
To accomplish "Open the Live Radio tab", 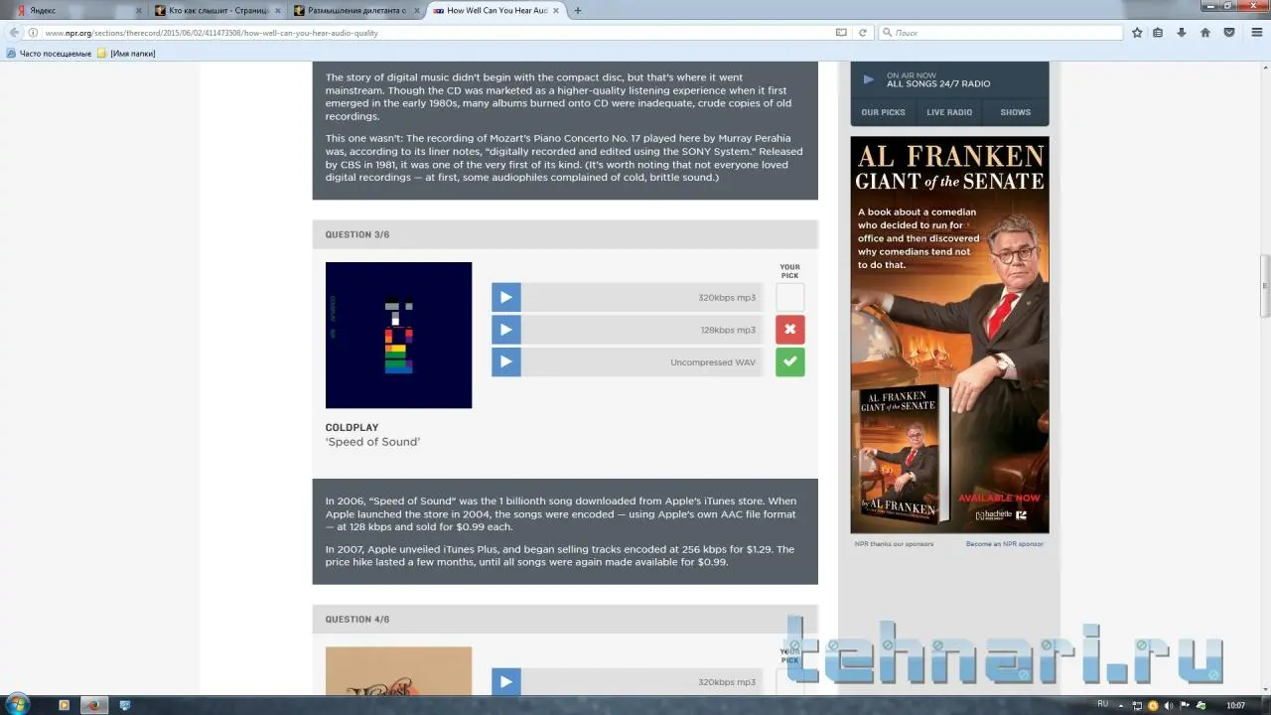I will pyautogui.click(x=949, y=112).
